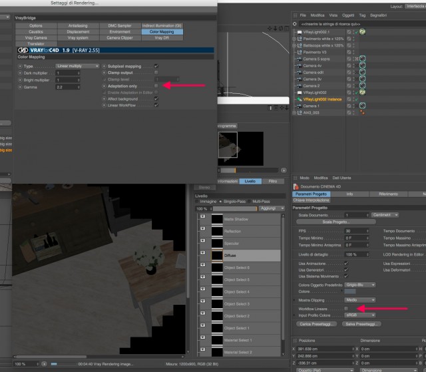Click the VRayLight002 Instance object icon
The image size is (426, 372).
pos(299,99)
